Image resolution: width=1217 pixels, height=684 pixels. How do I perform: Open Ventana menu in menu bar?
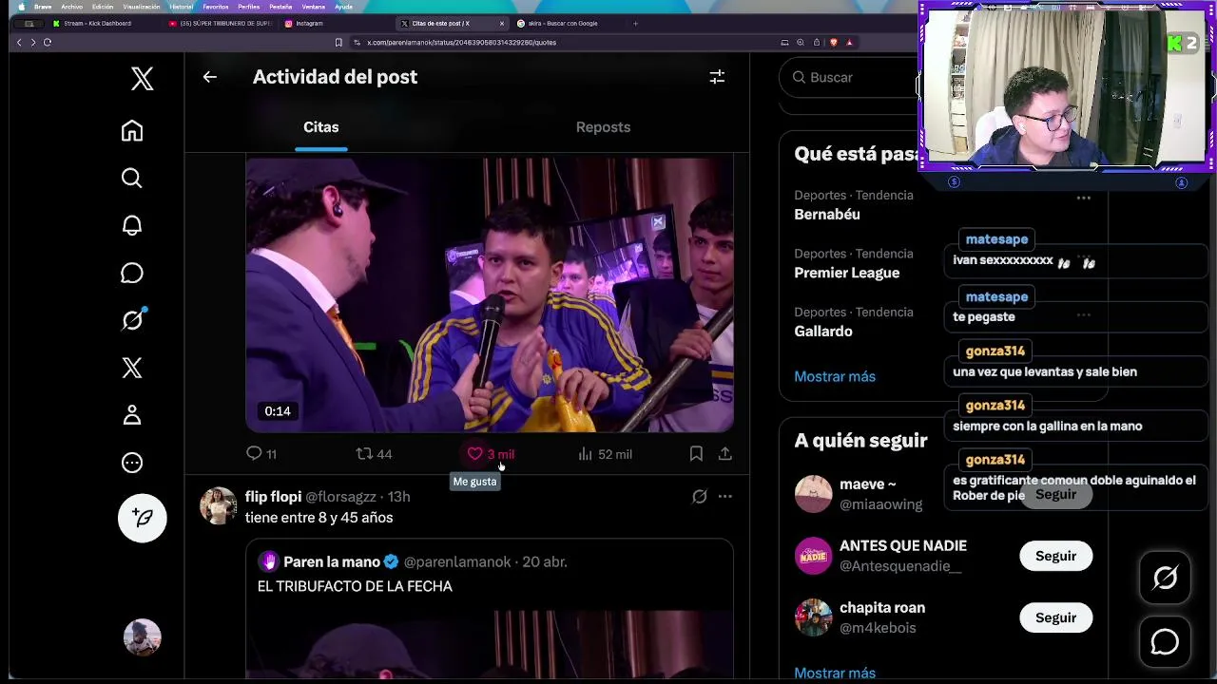pos(313,7)
